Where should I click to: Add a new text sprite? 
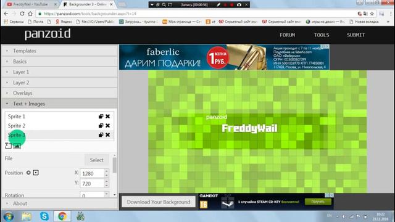coord(8,146)
